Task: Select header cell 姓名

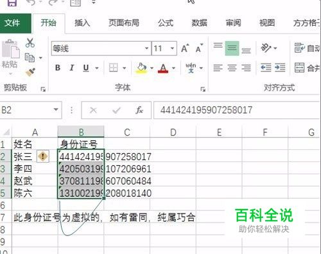Action: (35, 144)
